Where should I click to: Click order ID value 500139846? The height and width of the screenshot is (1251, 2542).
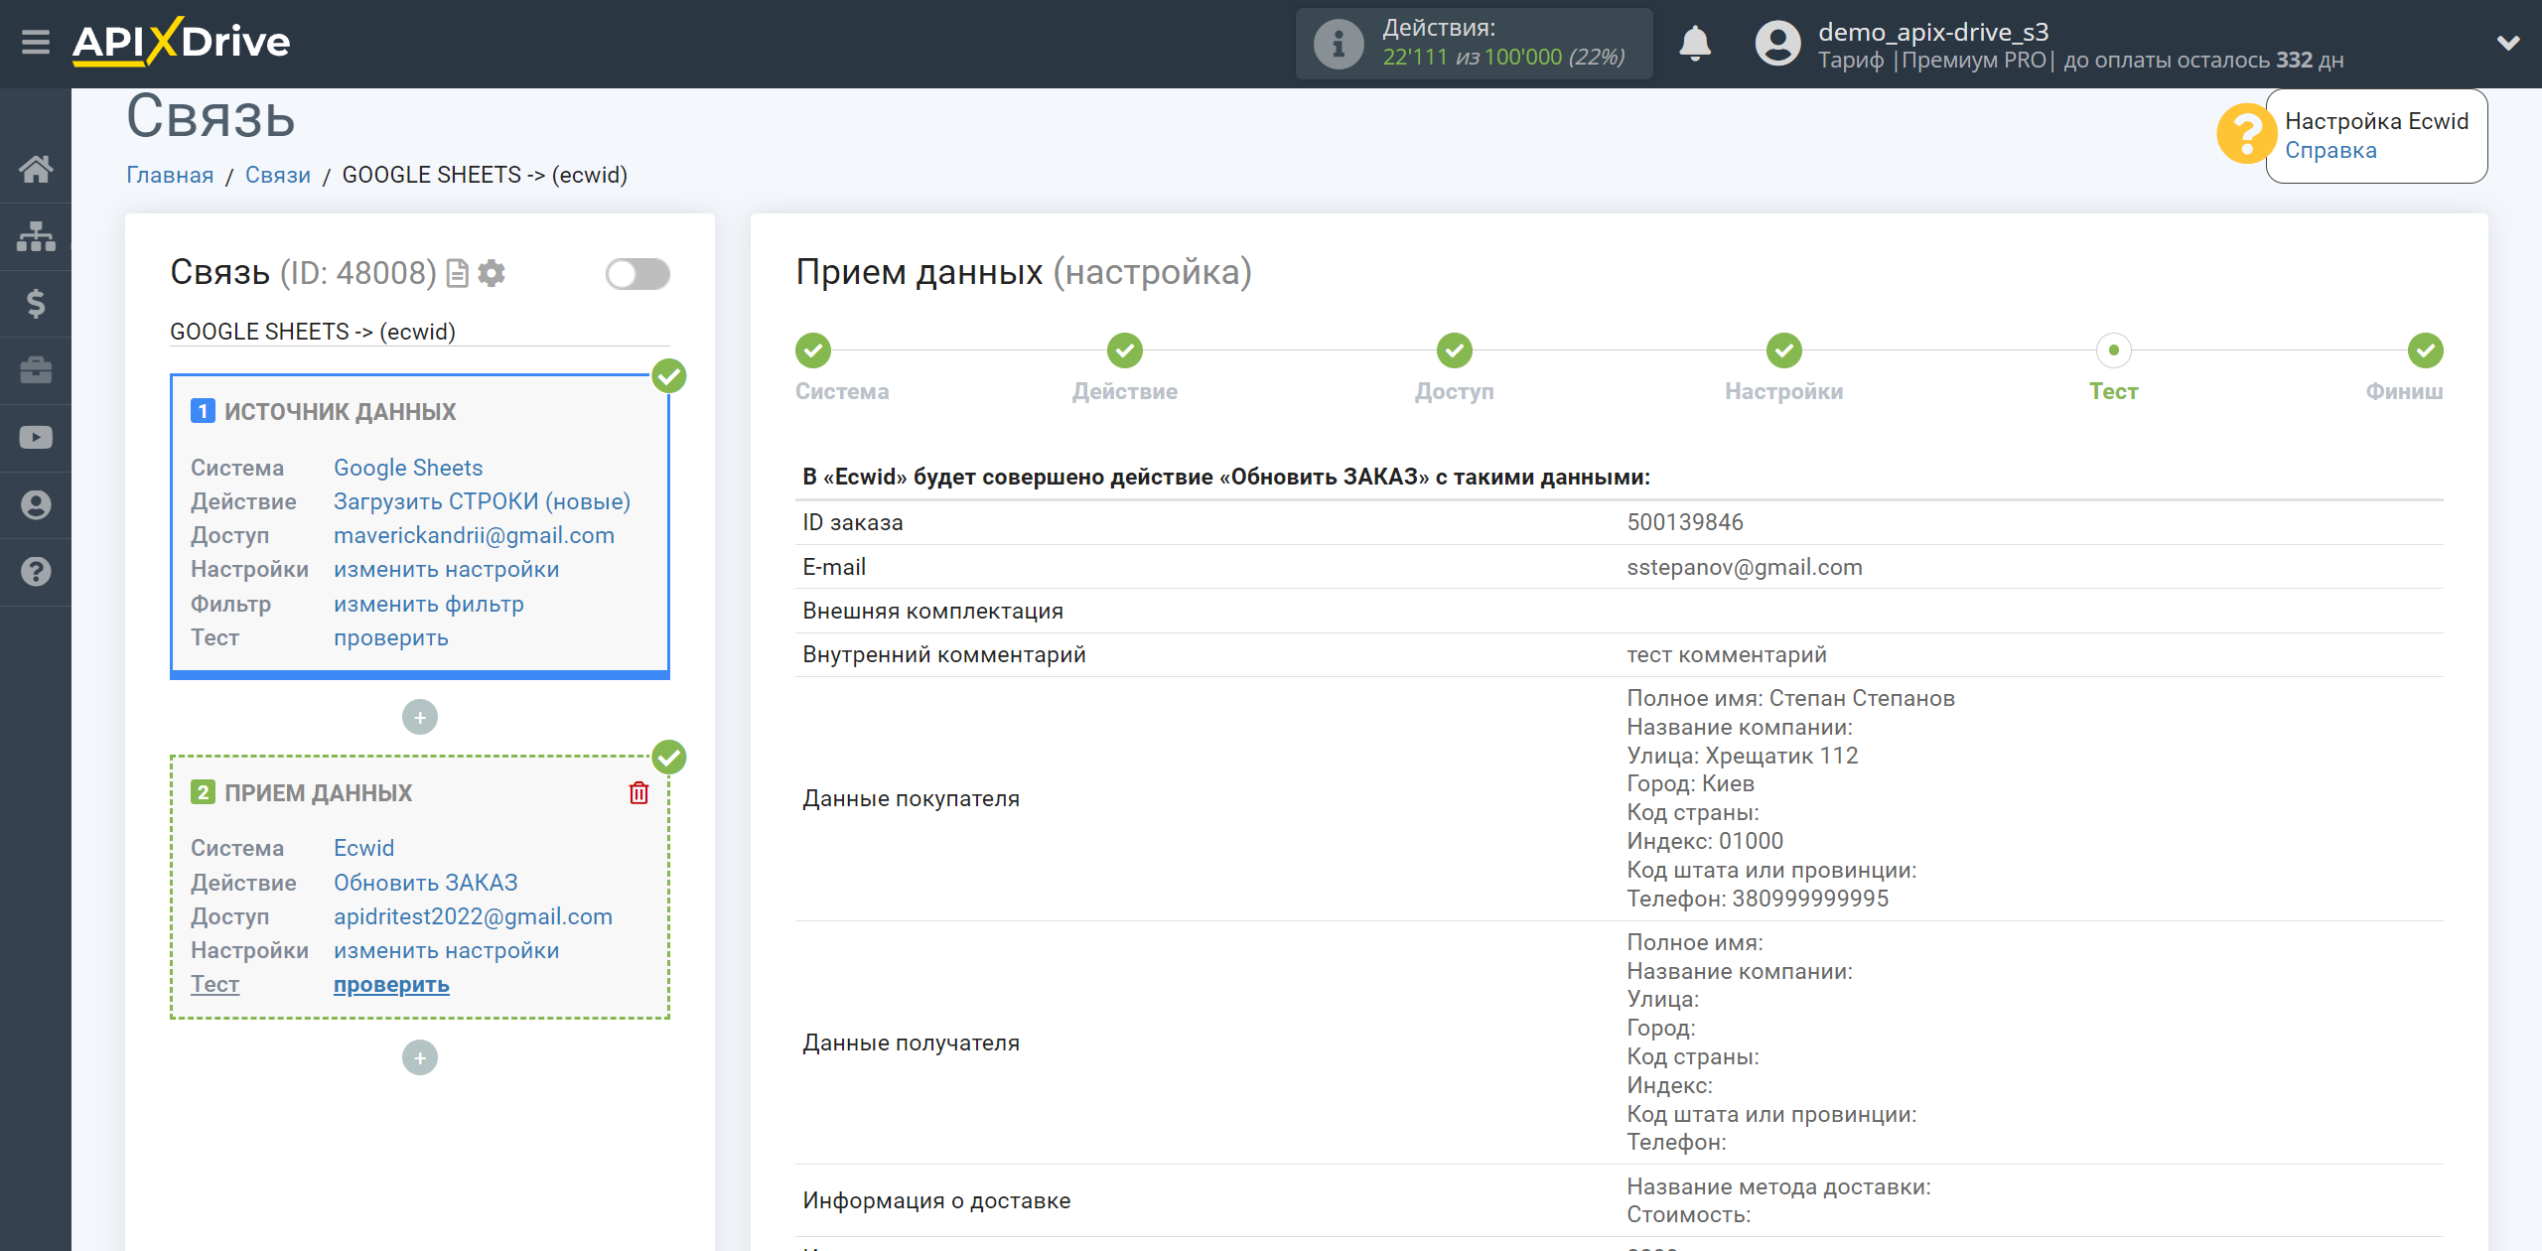click(x=1685, y=522)
